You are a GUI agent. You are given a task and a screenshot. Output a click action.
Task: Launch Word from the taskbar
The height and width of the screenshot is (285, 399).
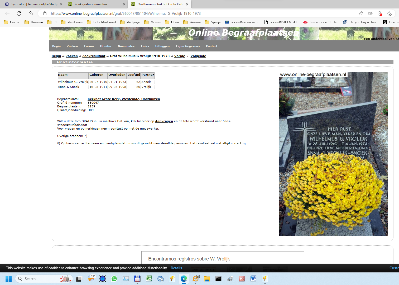(253, 279)
